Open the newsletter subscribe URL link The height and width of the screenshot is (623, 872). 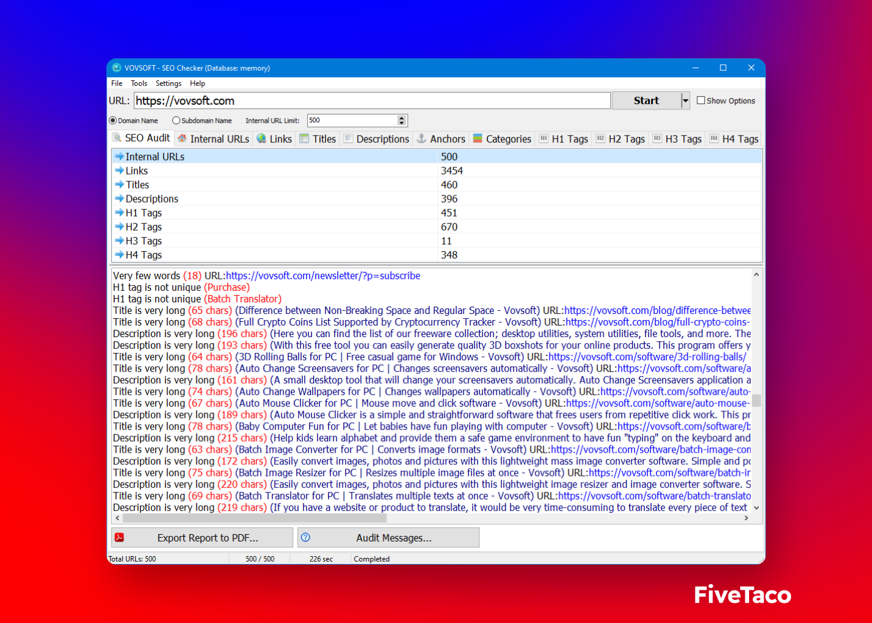click(x=323, y=276)
